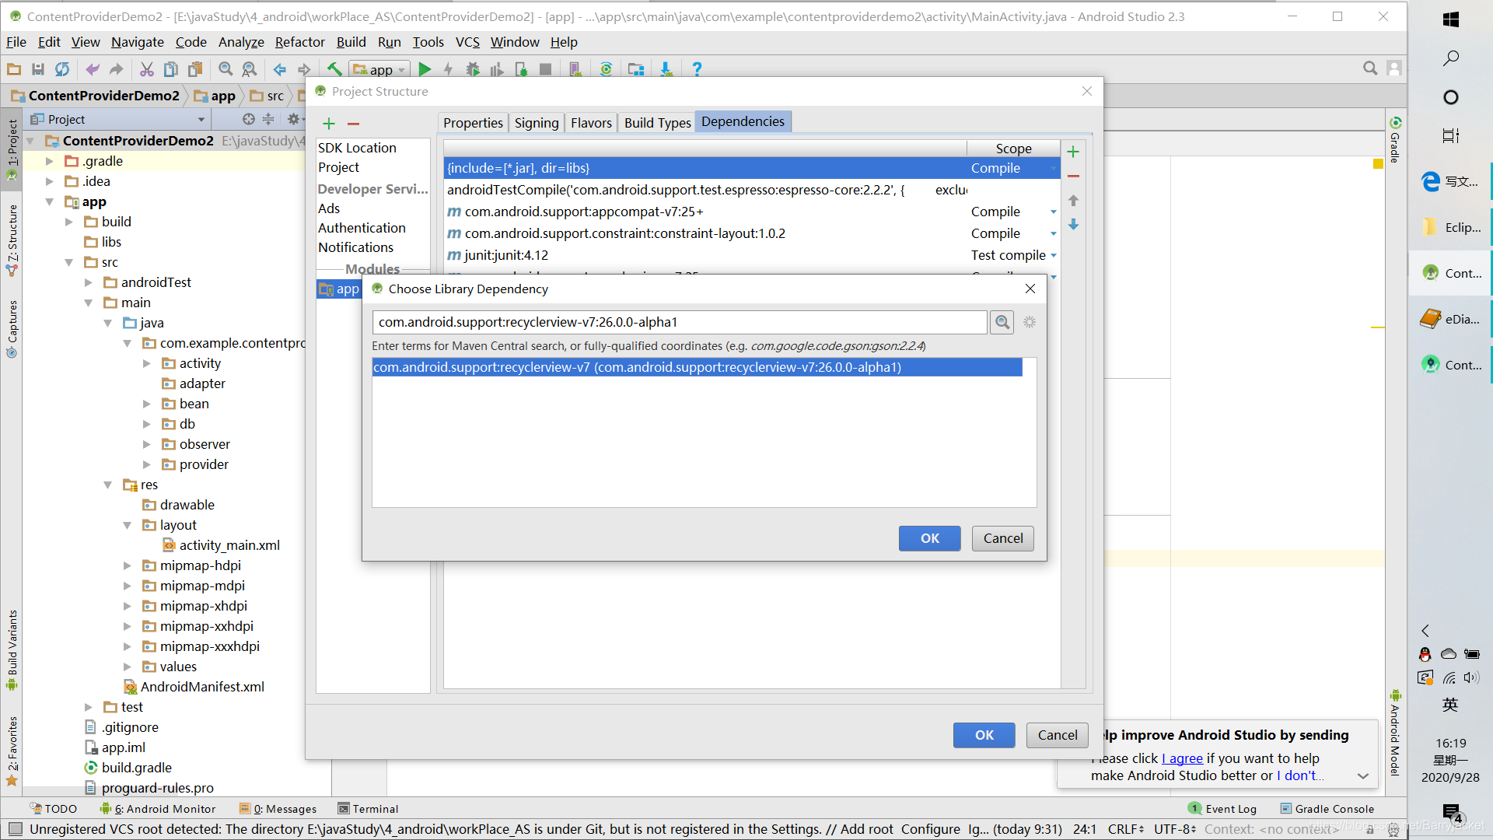Viewport: 1493px width, 840px height.
Task: Click the 'I agree' link
Action: coord(1182,758)
